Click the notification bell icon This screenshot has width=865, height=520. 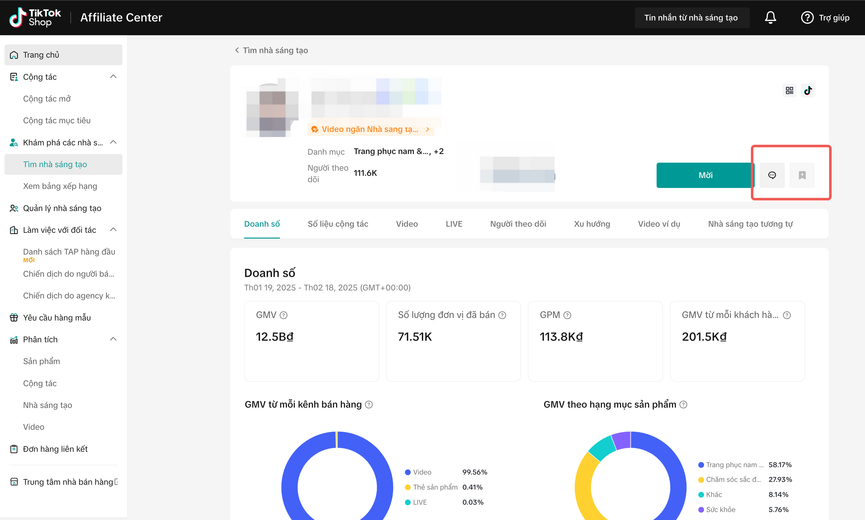point(770,18)
